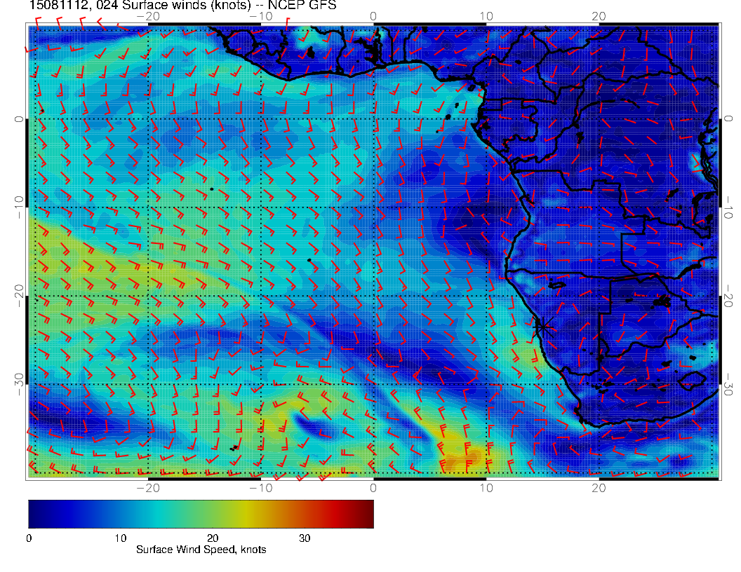
Task: Click the color bar tick label 20
Action: [213, 538]
